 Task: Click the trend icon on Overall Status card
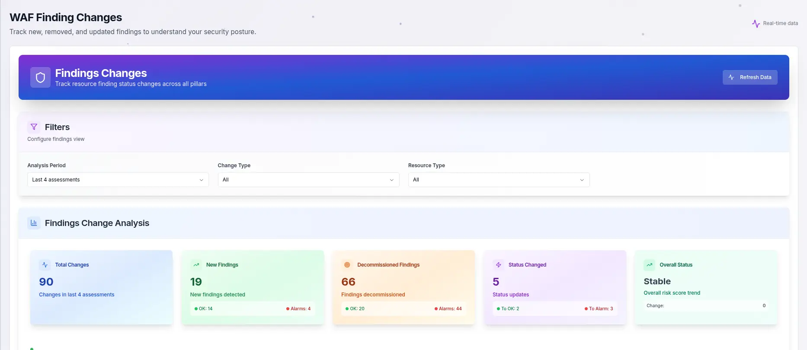click(x=649, y=265)
